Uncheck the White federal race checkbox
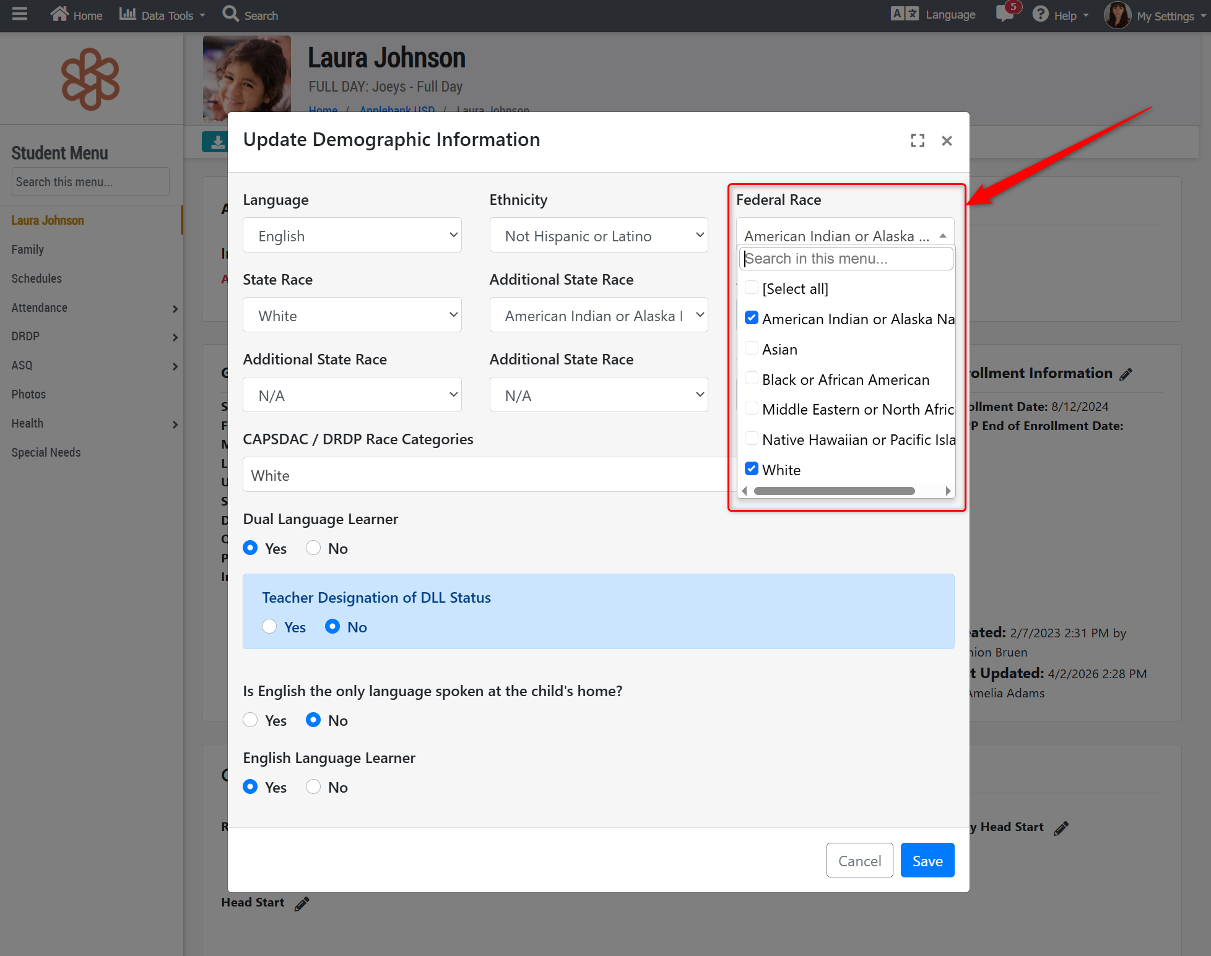 pos(752,469)
